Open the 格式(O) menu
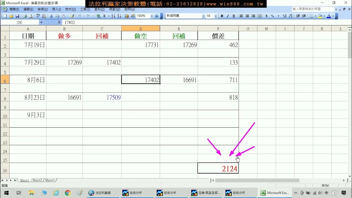Viewport: 352px width, 198px height. (x=70, y=9)
